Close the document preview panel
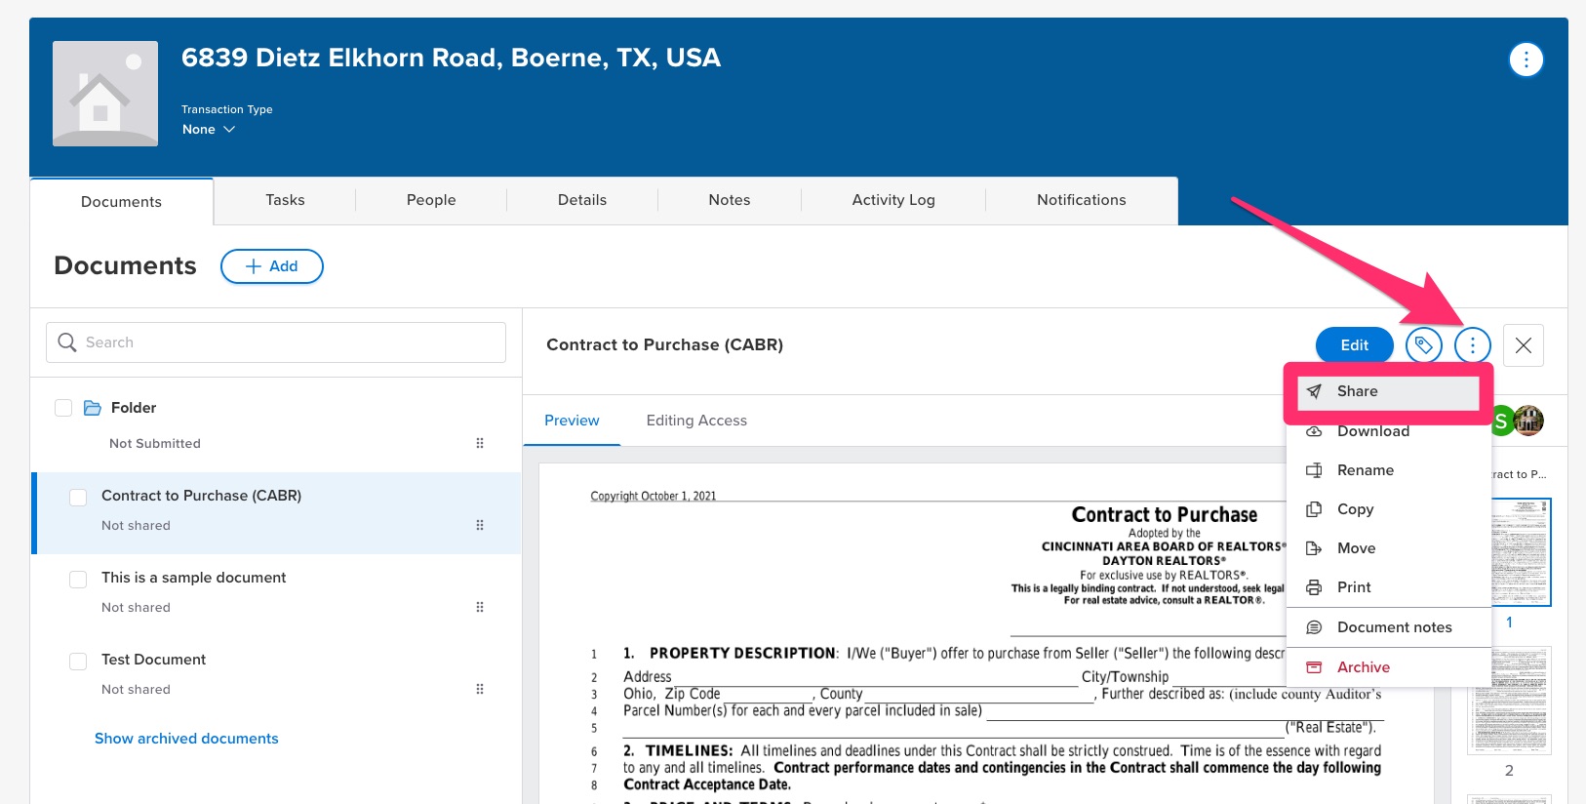1586x804 pixels. point(1523,345)
